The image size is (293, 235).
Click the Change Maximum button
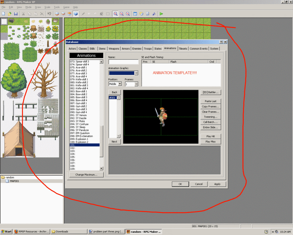pos(86,174)
